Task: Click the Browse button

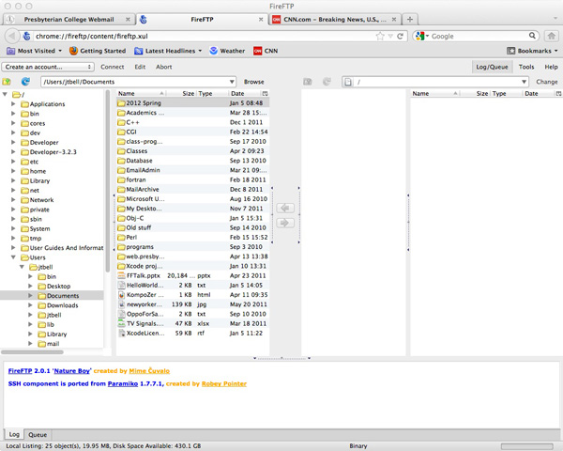Action: pos(254,82)
